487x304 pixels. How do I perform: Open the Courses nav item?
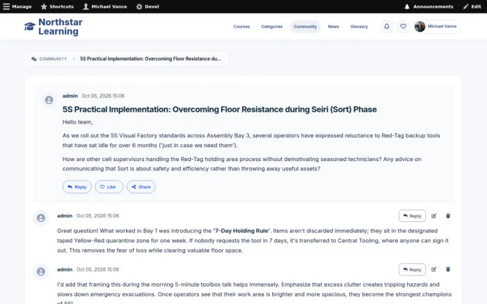tap(241, 26)
